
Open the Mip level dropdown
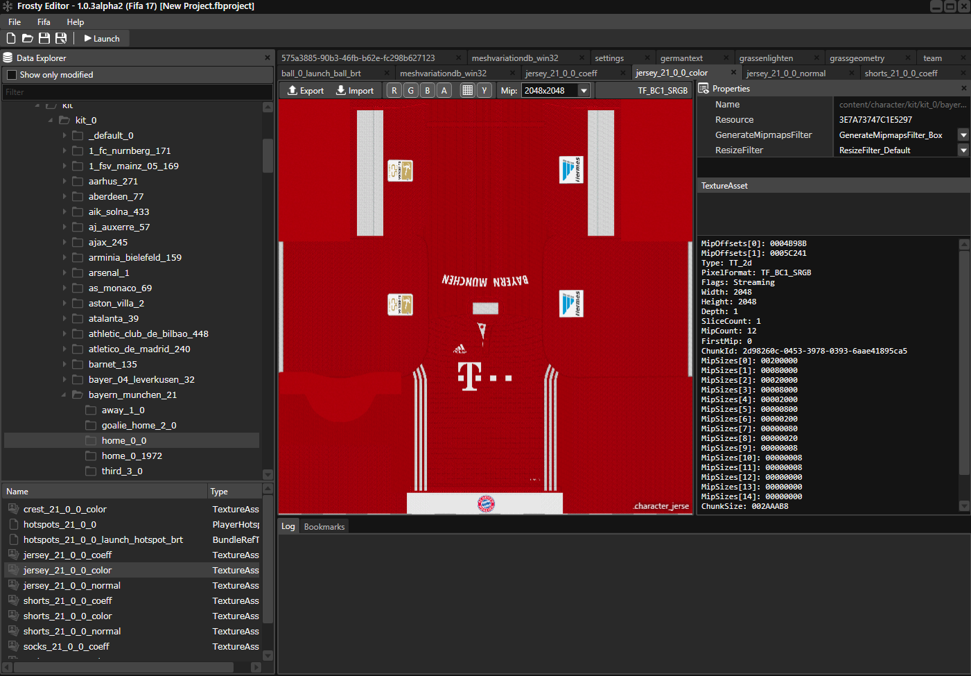click(584, 90)
